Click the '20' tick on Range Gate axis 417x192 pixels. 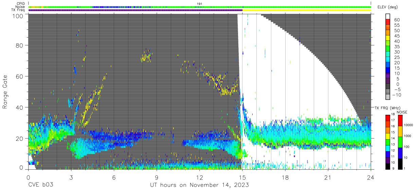point(20,138)
